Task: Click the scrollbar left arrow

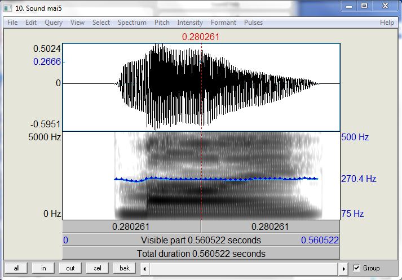Action: coord(145,269)
